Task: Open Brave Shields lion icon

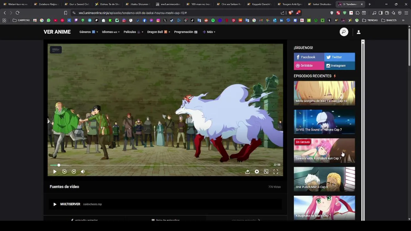Action: [x=291, y=13]
